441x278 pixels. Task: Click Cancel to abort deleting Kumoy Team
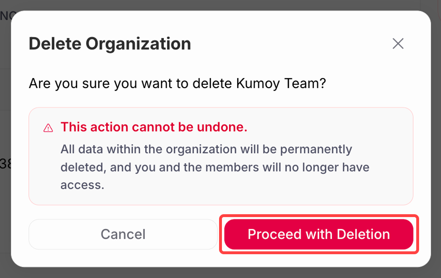click(x=122, y=234)
